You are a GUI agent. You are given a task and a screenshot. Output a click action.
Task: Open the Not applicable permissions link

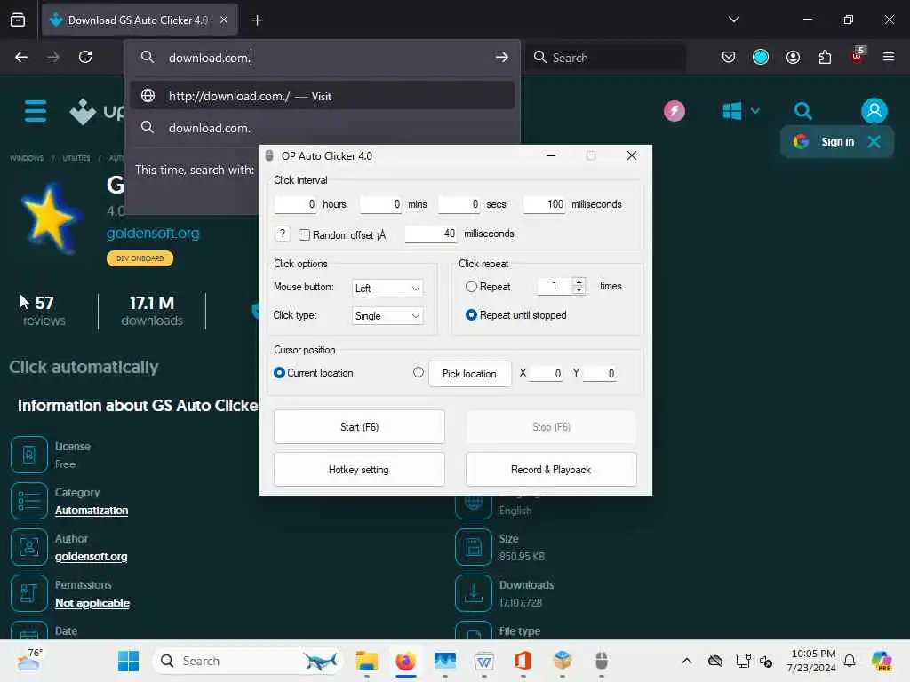[92, 603]
